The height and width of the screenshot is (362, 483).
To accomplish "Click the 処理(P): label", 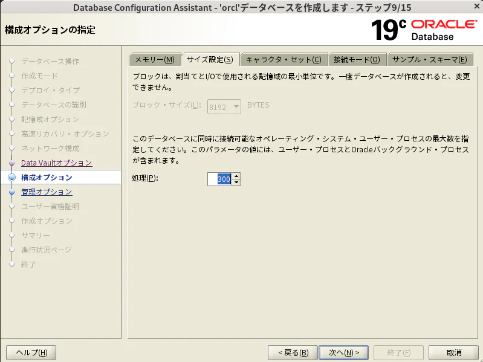I will pos(144,178).
